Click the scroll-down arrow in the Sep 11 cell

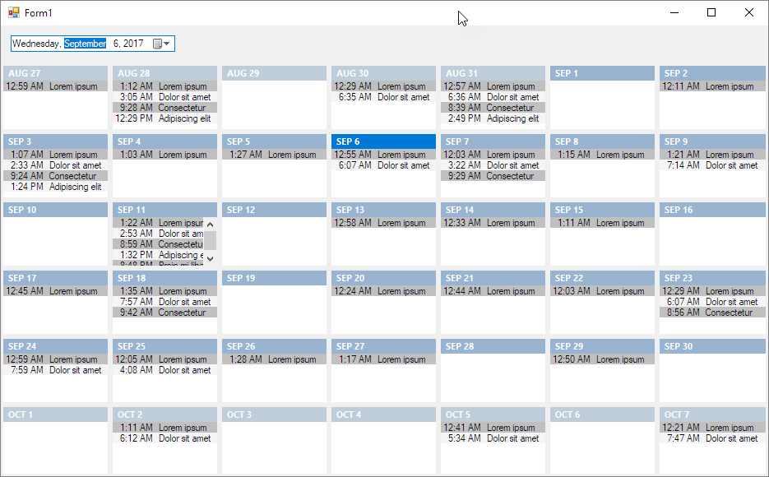point(211,257)
